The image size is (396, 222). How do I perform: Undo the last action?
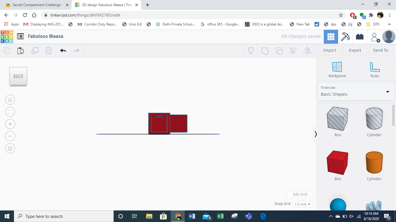(63, 51)
